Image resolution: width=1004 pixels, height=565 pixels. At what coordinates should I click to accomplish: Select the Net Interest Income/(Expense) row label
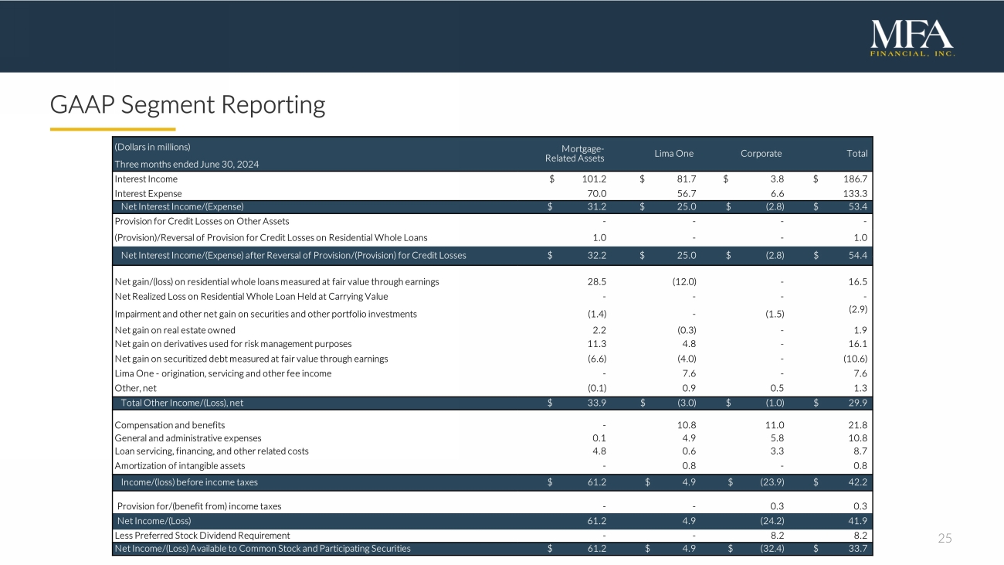[182, 206]
